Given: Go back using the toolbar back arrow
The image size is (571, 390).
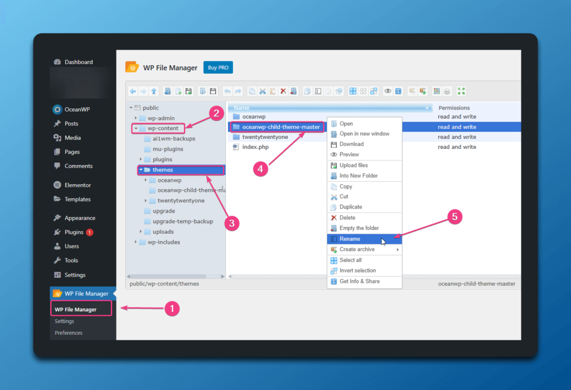Looking at the screenshot, I should click(x=133, y=91).
